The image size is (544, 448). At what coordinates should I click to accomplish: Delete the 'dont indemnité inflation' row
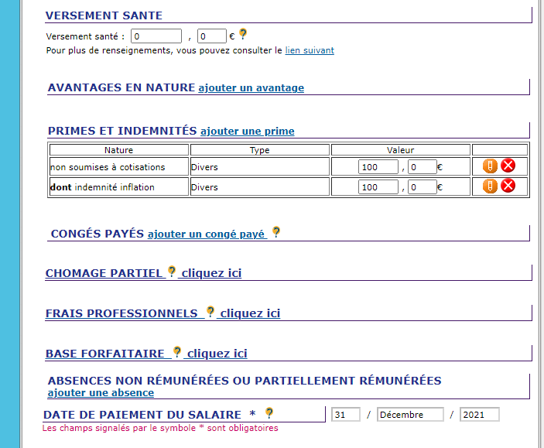pos(508,186)
